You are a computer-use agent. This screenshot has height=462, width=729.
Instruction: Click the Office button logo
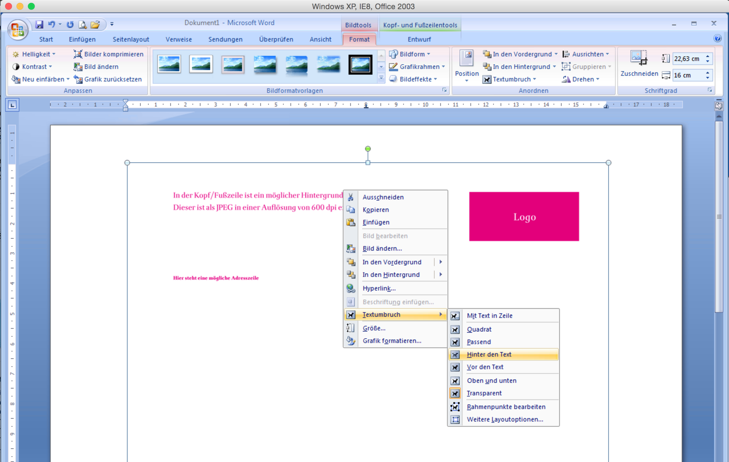17,30
